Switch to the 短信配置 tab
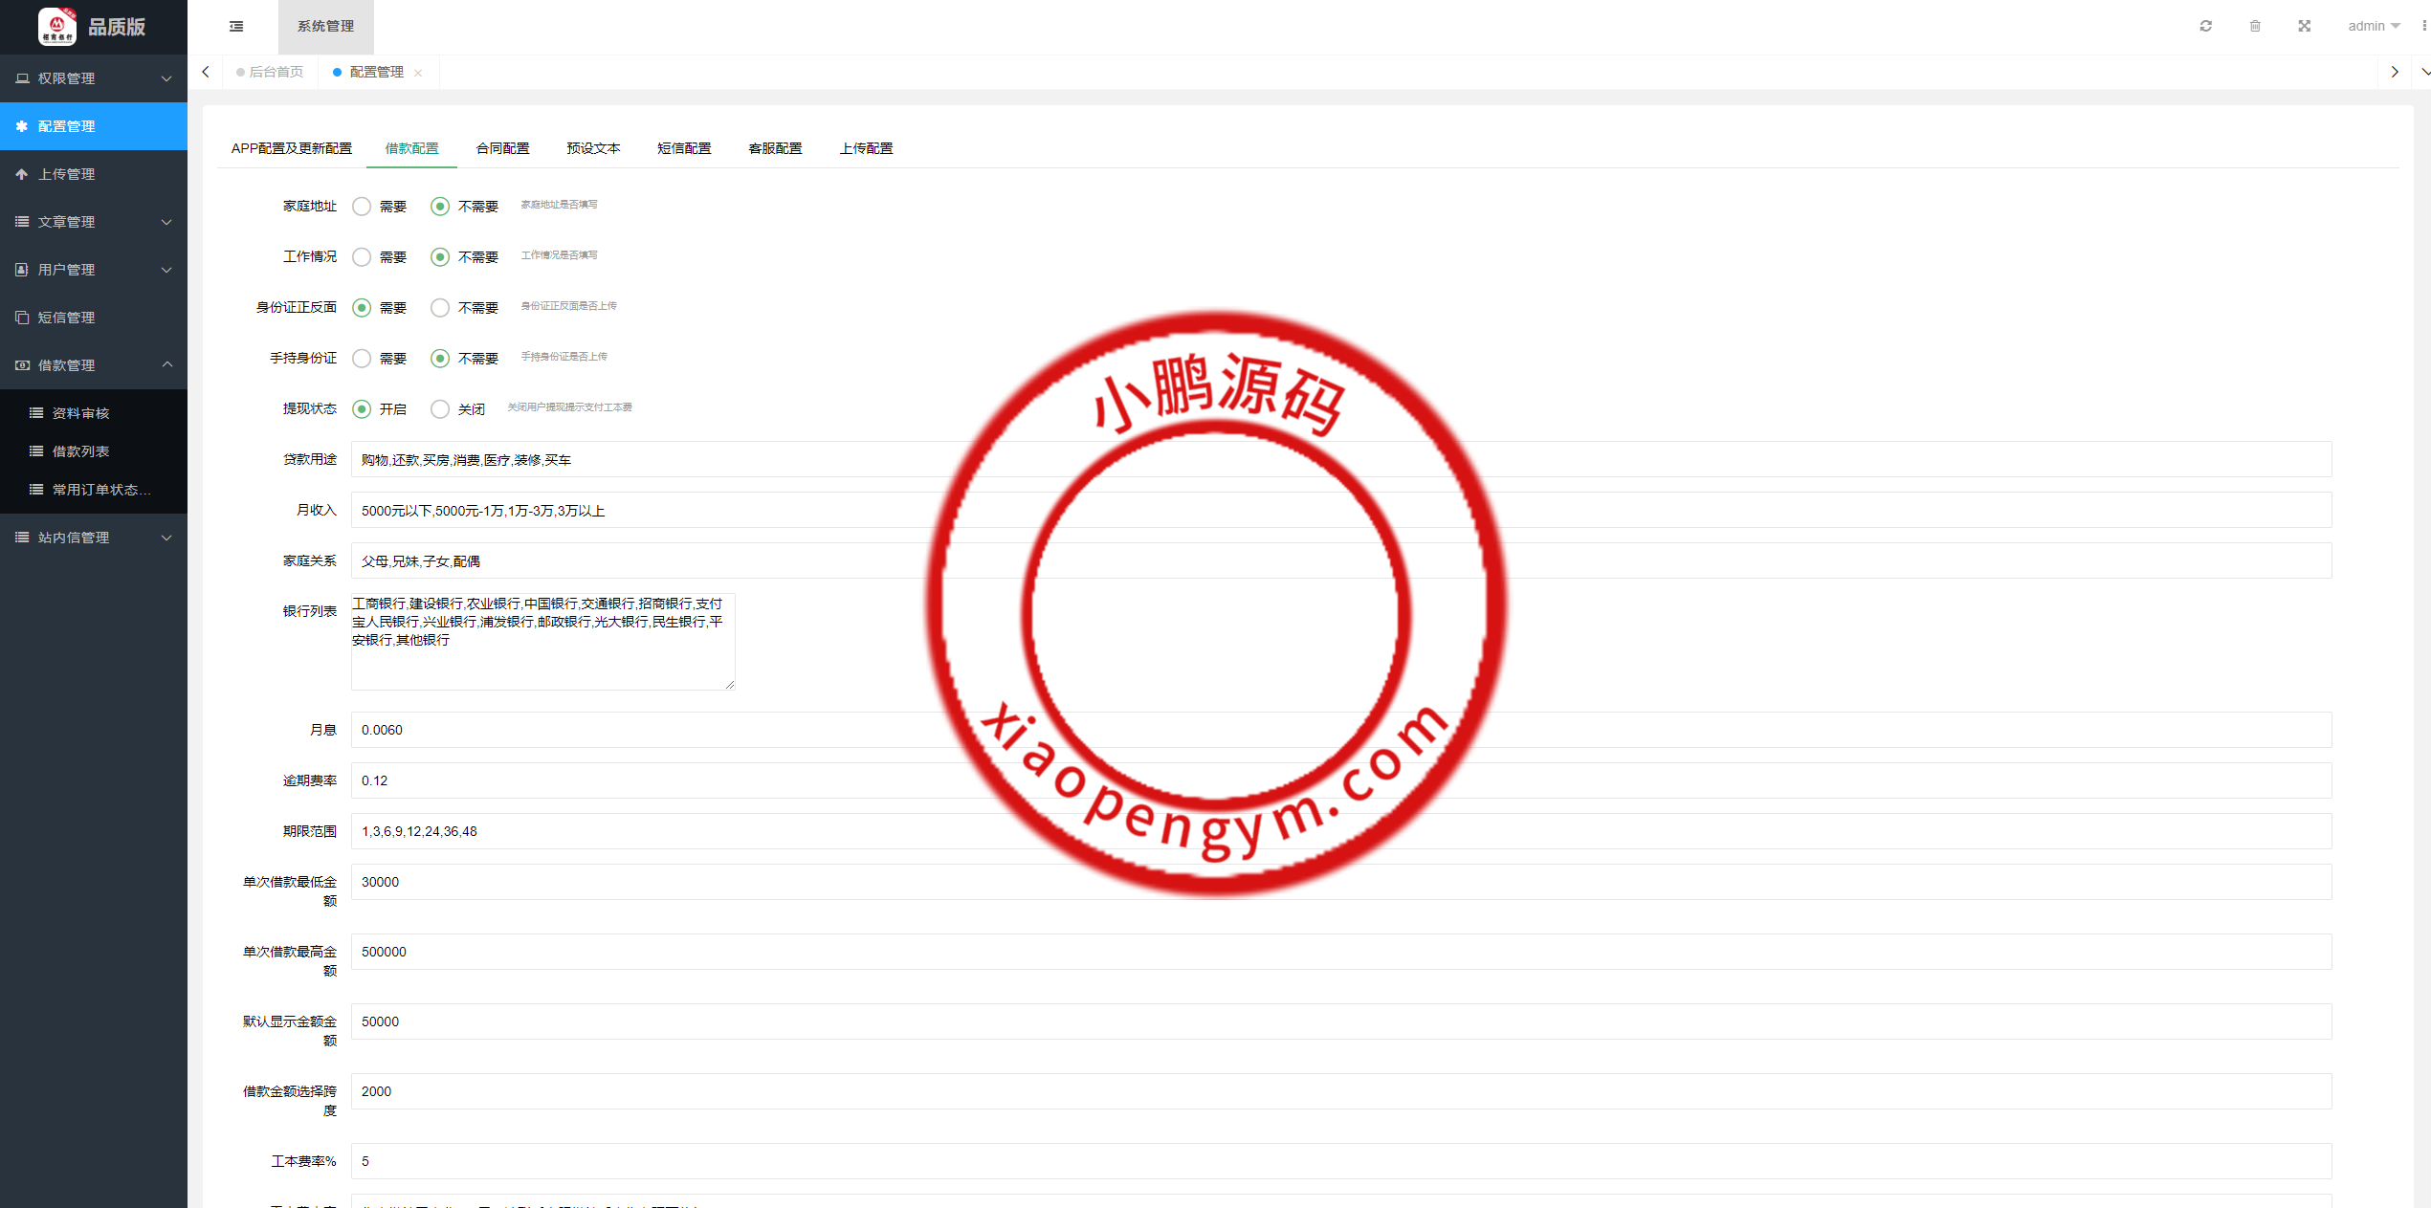Image resolution: width=2431 pixels, height=1208 pixels. [x=684, y=148]
